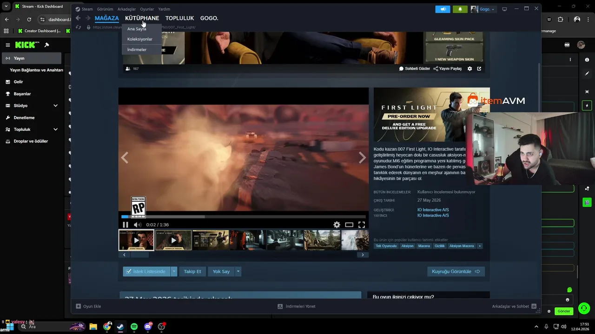This screenshot has height=334, width=595.
Task: Select the third screenshot thumbnail
Action: pyautogui.click(x=211, y=240)
